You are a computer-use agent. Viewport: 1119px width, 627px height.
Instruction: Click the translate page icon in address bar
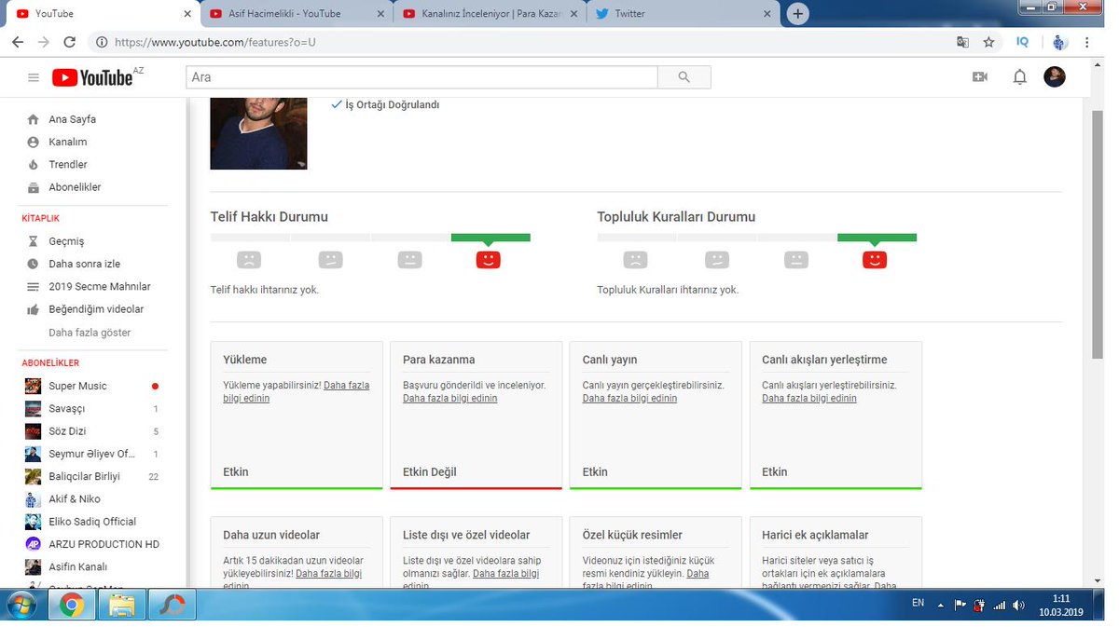tap(963, 42)
